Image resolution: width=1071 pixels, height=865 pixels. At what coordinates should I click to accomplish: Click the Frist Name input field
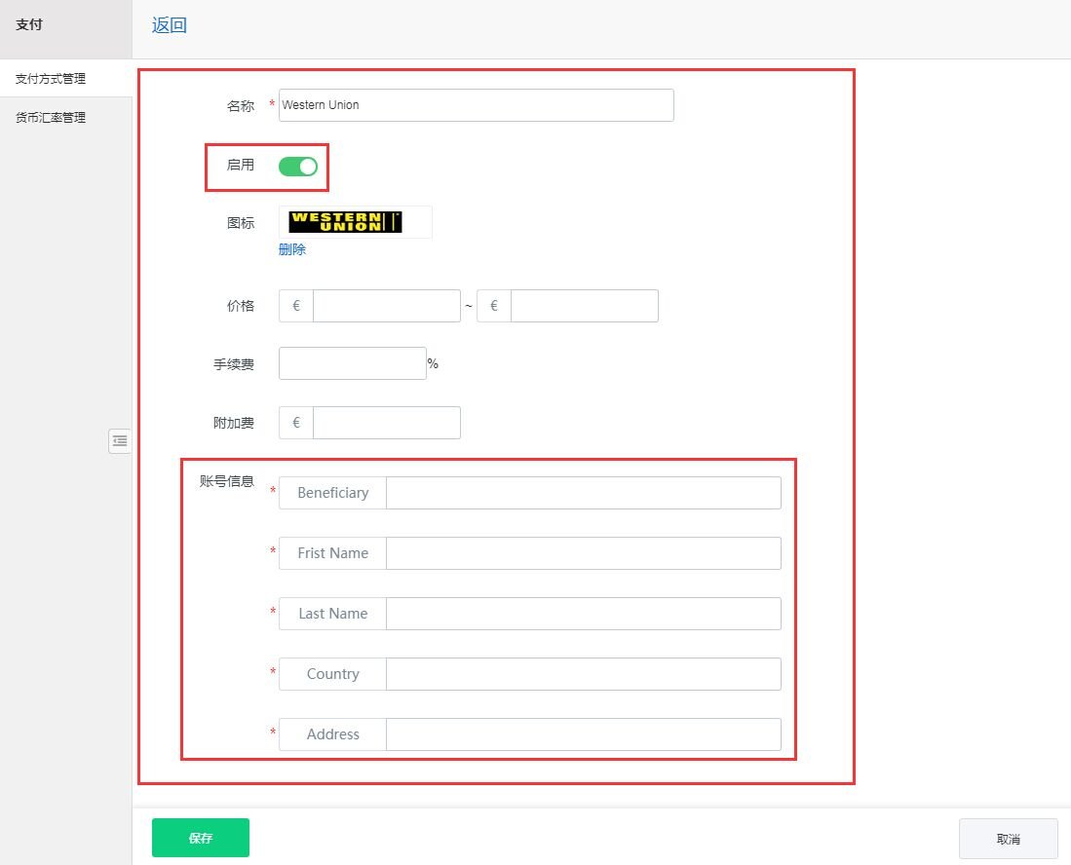click(x=583, y=553)
